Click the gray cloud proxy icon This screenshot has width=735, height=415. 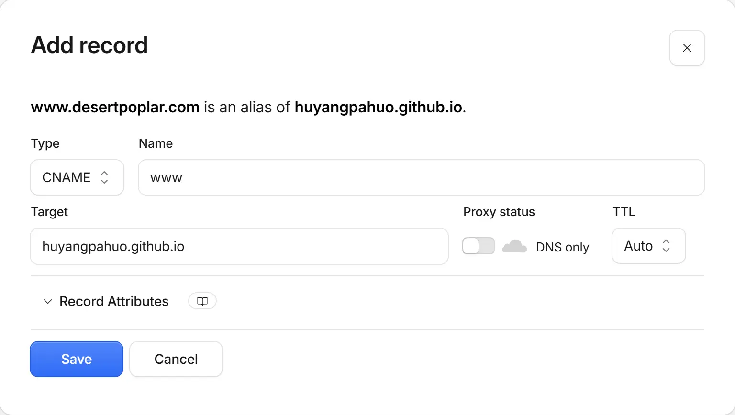(514, 246)
